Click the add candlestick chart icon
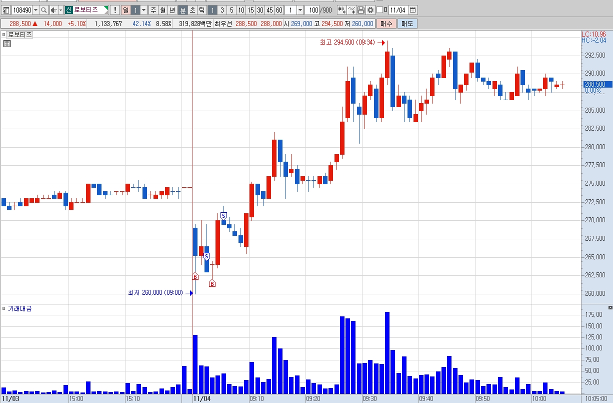The width and height of the screenshot is (613, 403). [x=342, y=10]
